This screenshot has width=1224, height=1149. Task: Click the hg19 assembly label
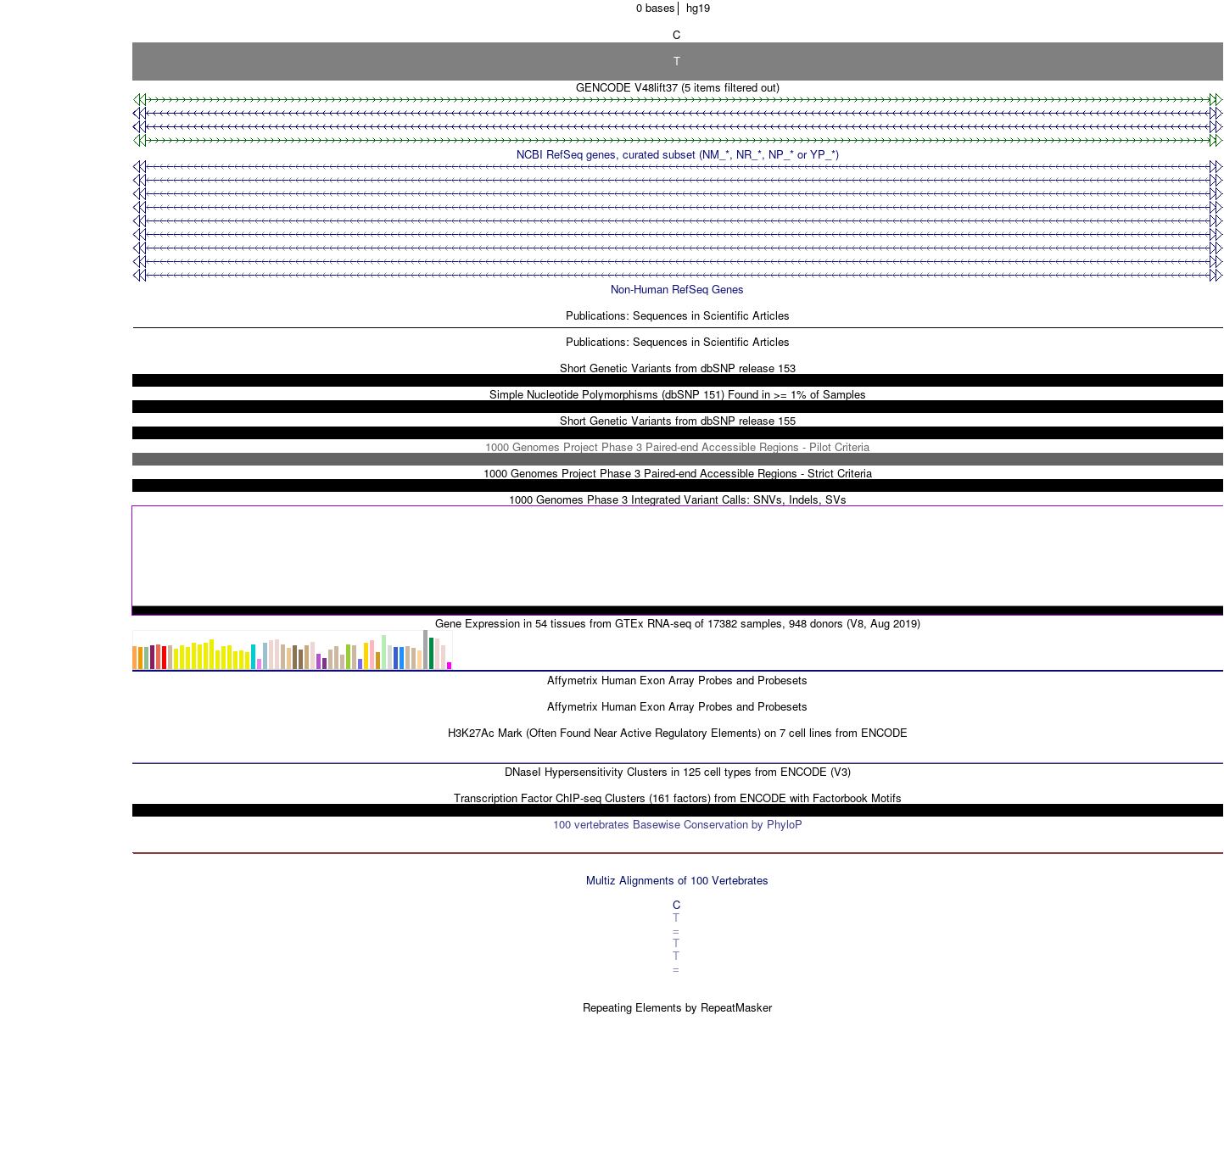click(698, 8)
